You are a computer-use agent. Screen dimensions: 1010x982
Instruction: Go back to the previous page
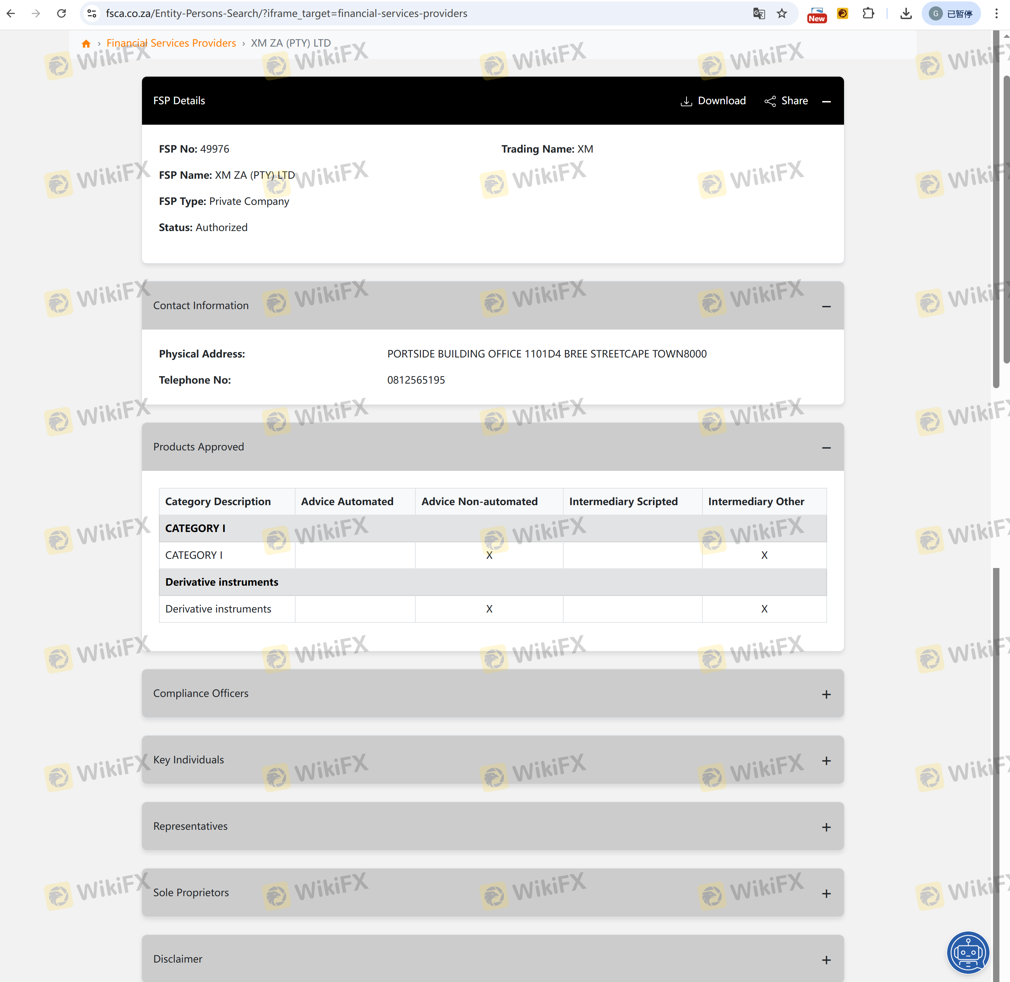(x=11, y=13)
